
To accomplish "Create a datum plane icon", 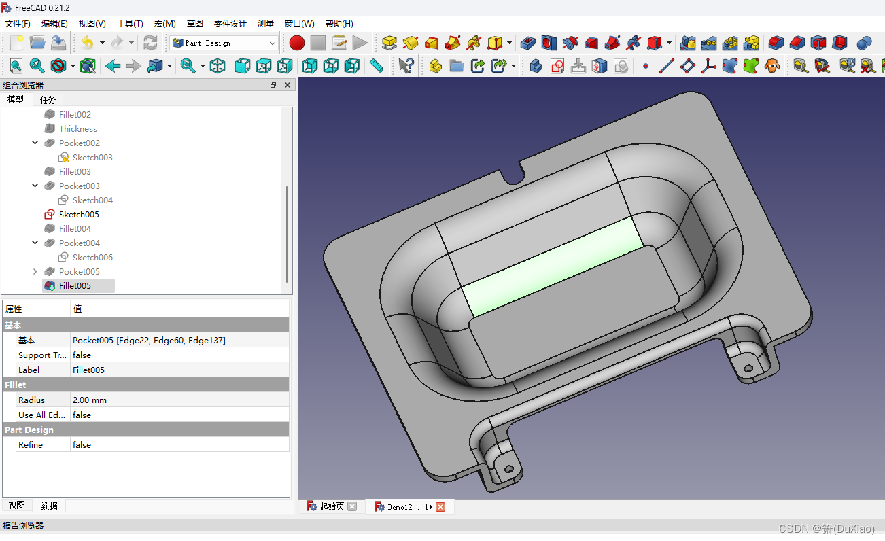I will pos(688,66).
